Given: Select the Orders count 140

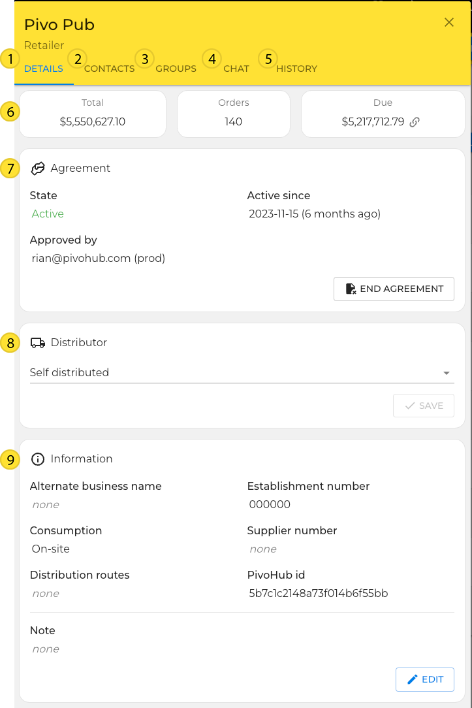Looking at the screenshot, I should click(233, 122).
